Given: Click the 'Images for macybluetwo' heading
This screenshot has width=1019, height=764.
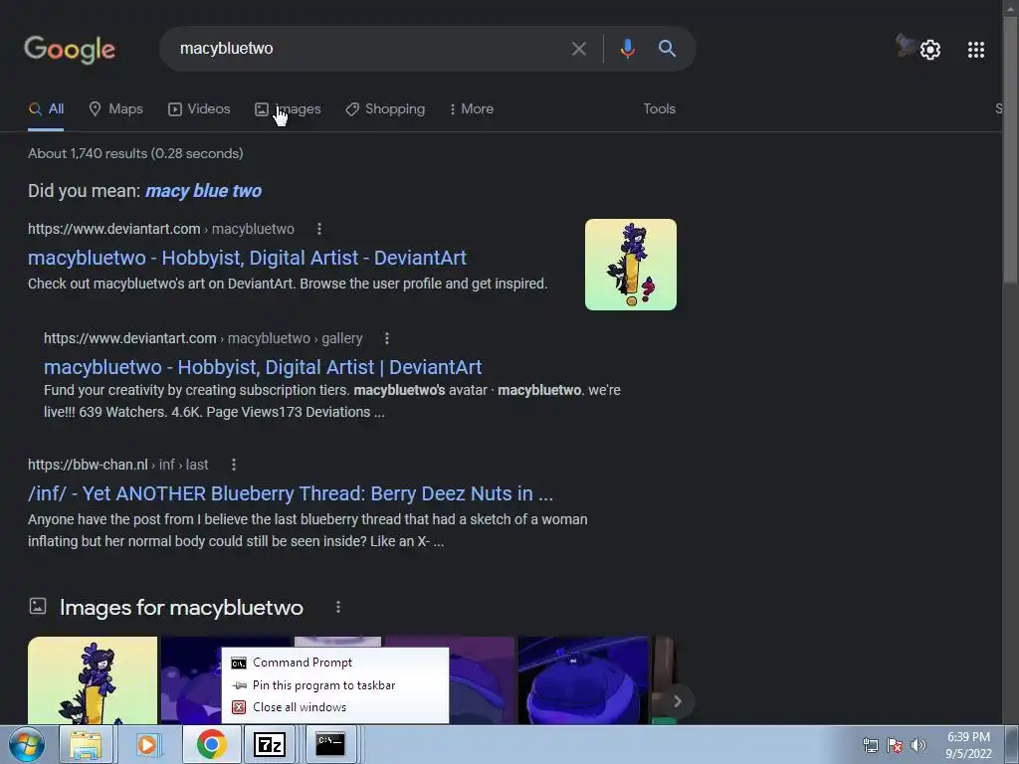Looking at the screenshot, I should click(x=181, y=608).
